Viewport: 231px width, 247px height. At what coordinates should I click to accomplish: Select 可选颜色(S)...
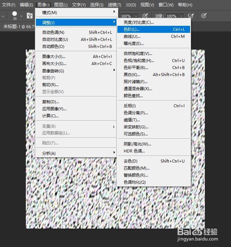[x=154, y=134]
